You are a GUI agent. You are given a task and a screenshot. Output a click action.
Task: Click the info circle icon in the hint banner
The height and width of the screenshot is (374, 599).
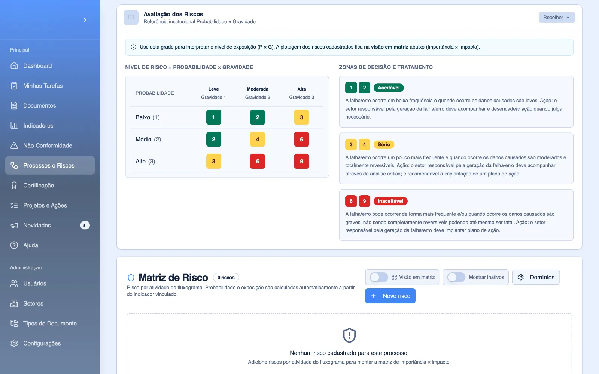[x=133, y=47]
